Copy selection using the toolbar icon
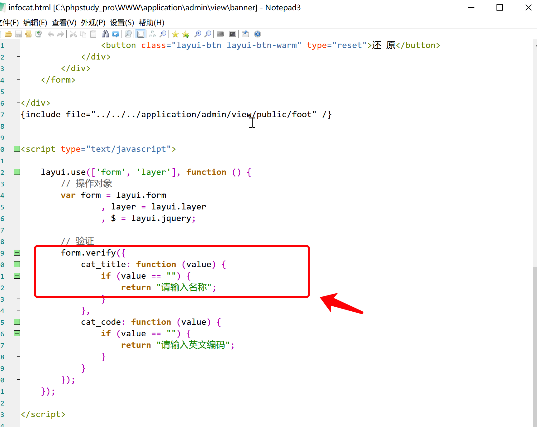This screenshot has width=537, height=427. [x=83, y=34]
